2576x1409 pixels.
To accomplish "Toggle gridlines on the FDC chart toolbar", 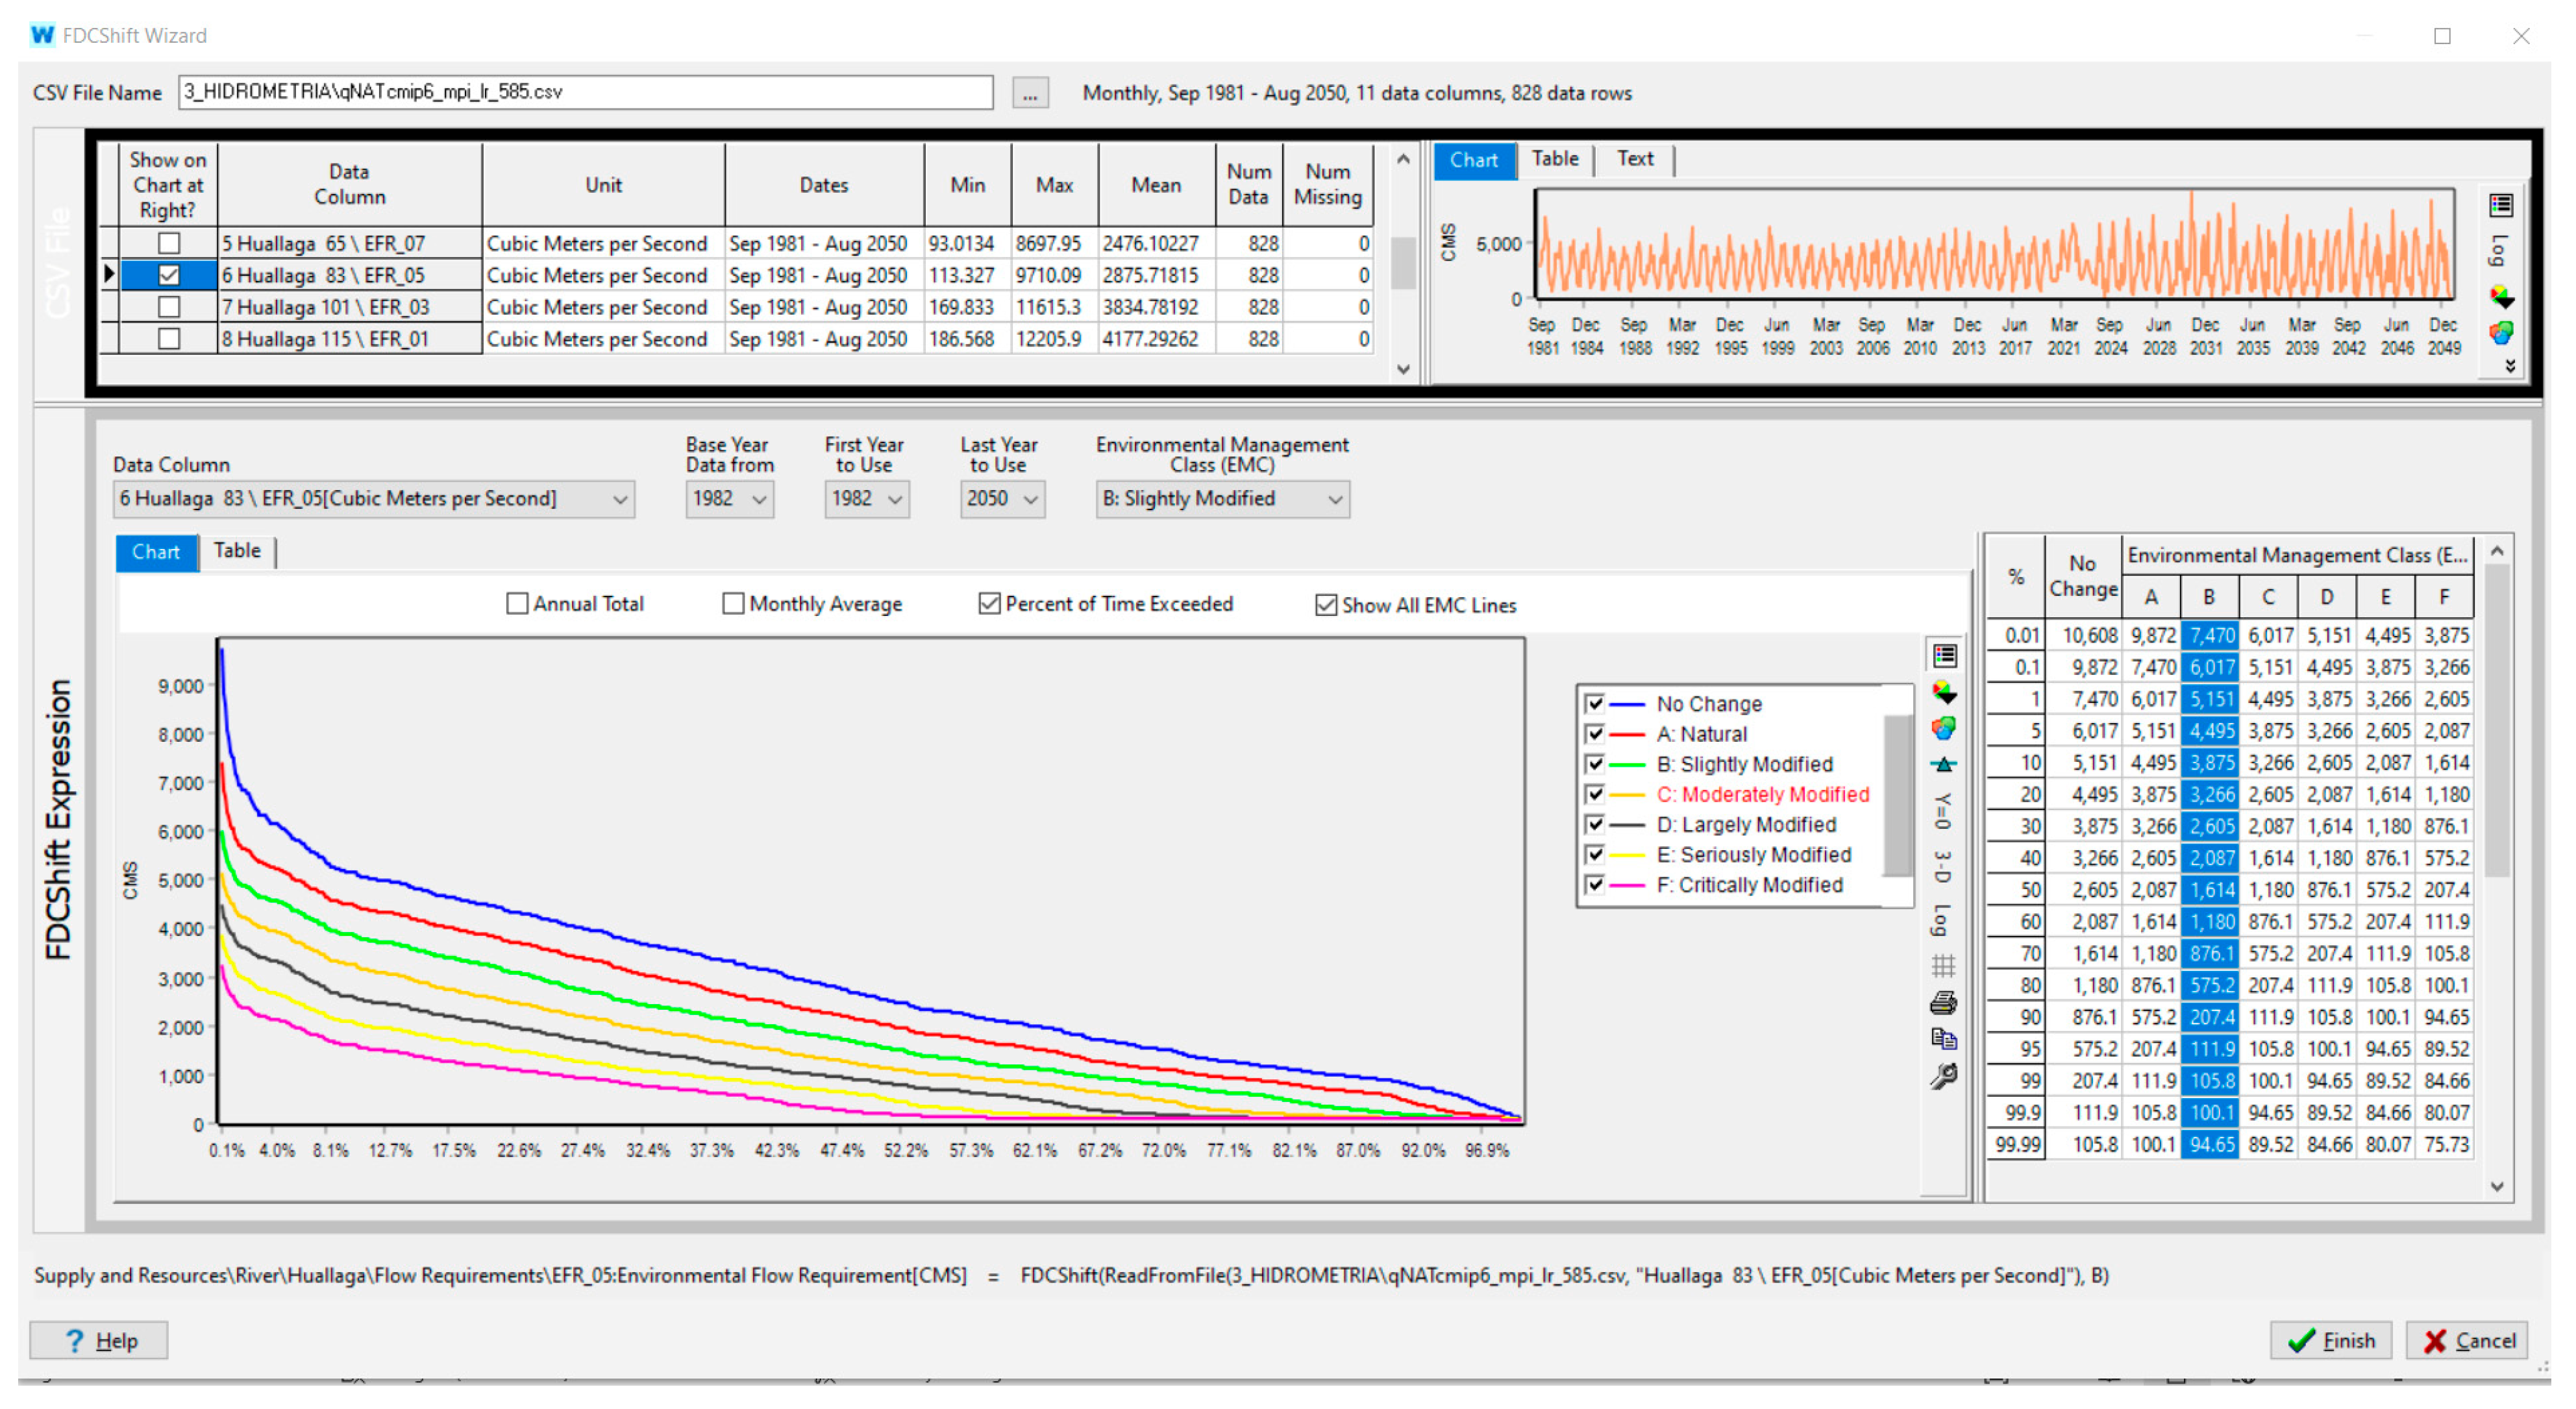I will [1943, 965].
